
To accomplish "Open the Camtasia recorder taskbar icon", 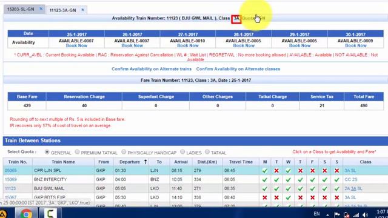I will [50, 213].
